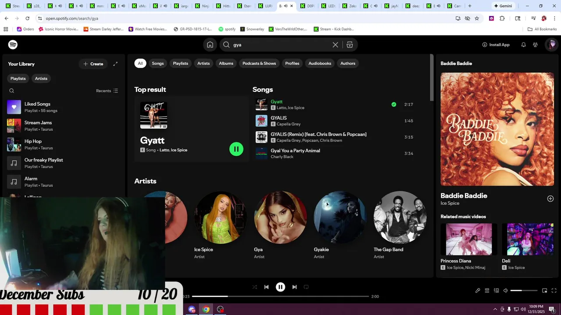Screen dimensions: 561x315
Task: Expand Your Library panel
Action: click(x=115, y=64)
